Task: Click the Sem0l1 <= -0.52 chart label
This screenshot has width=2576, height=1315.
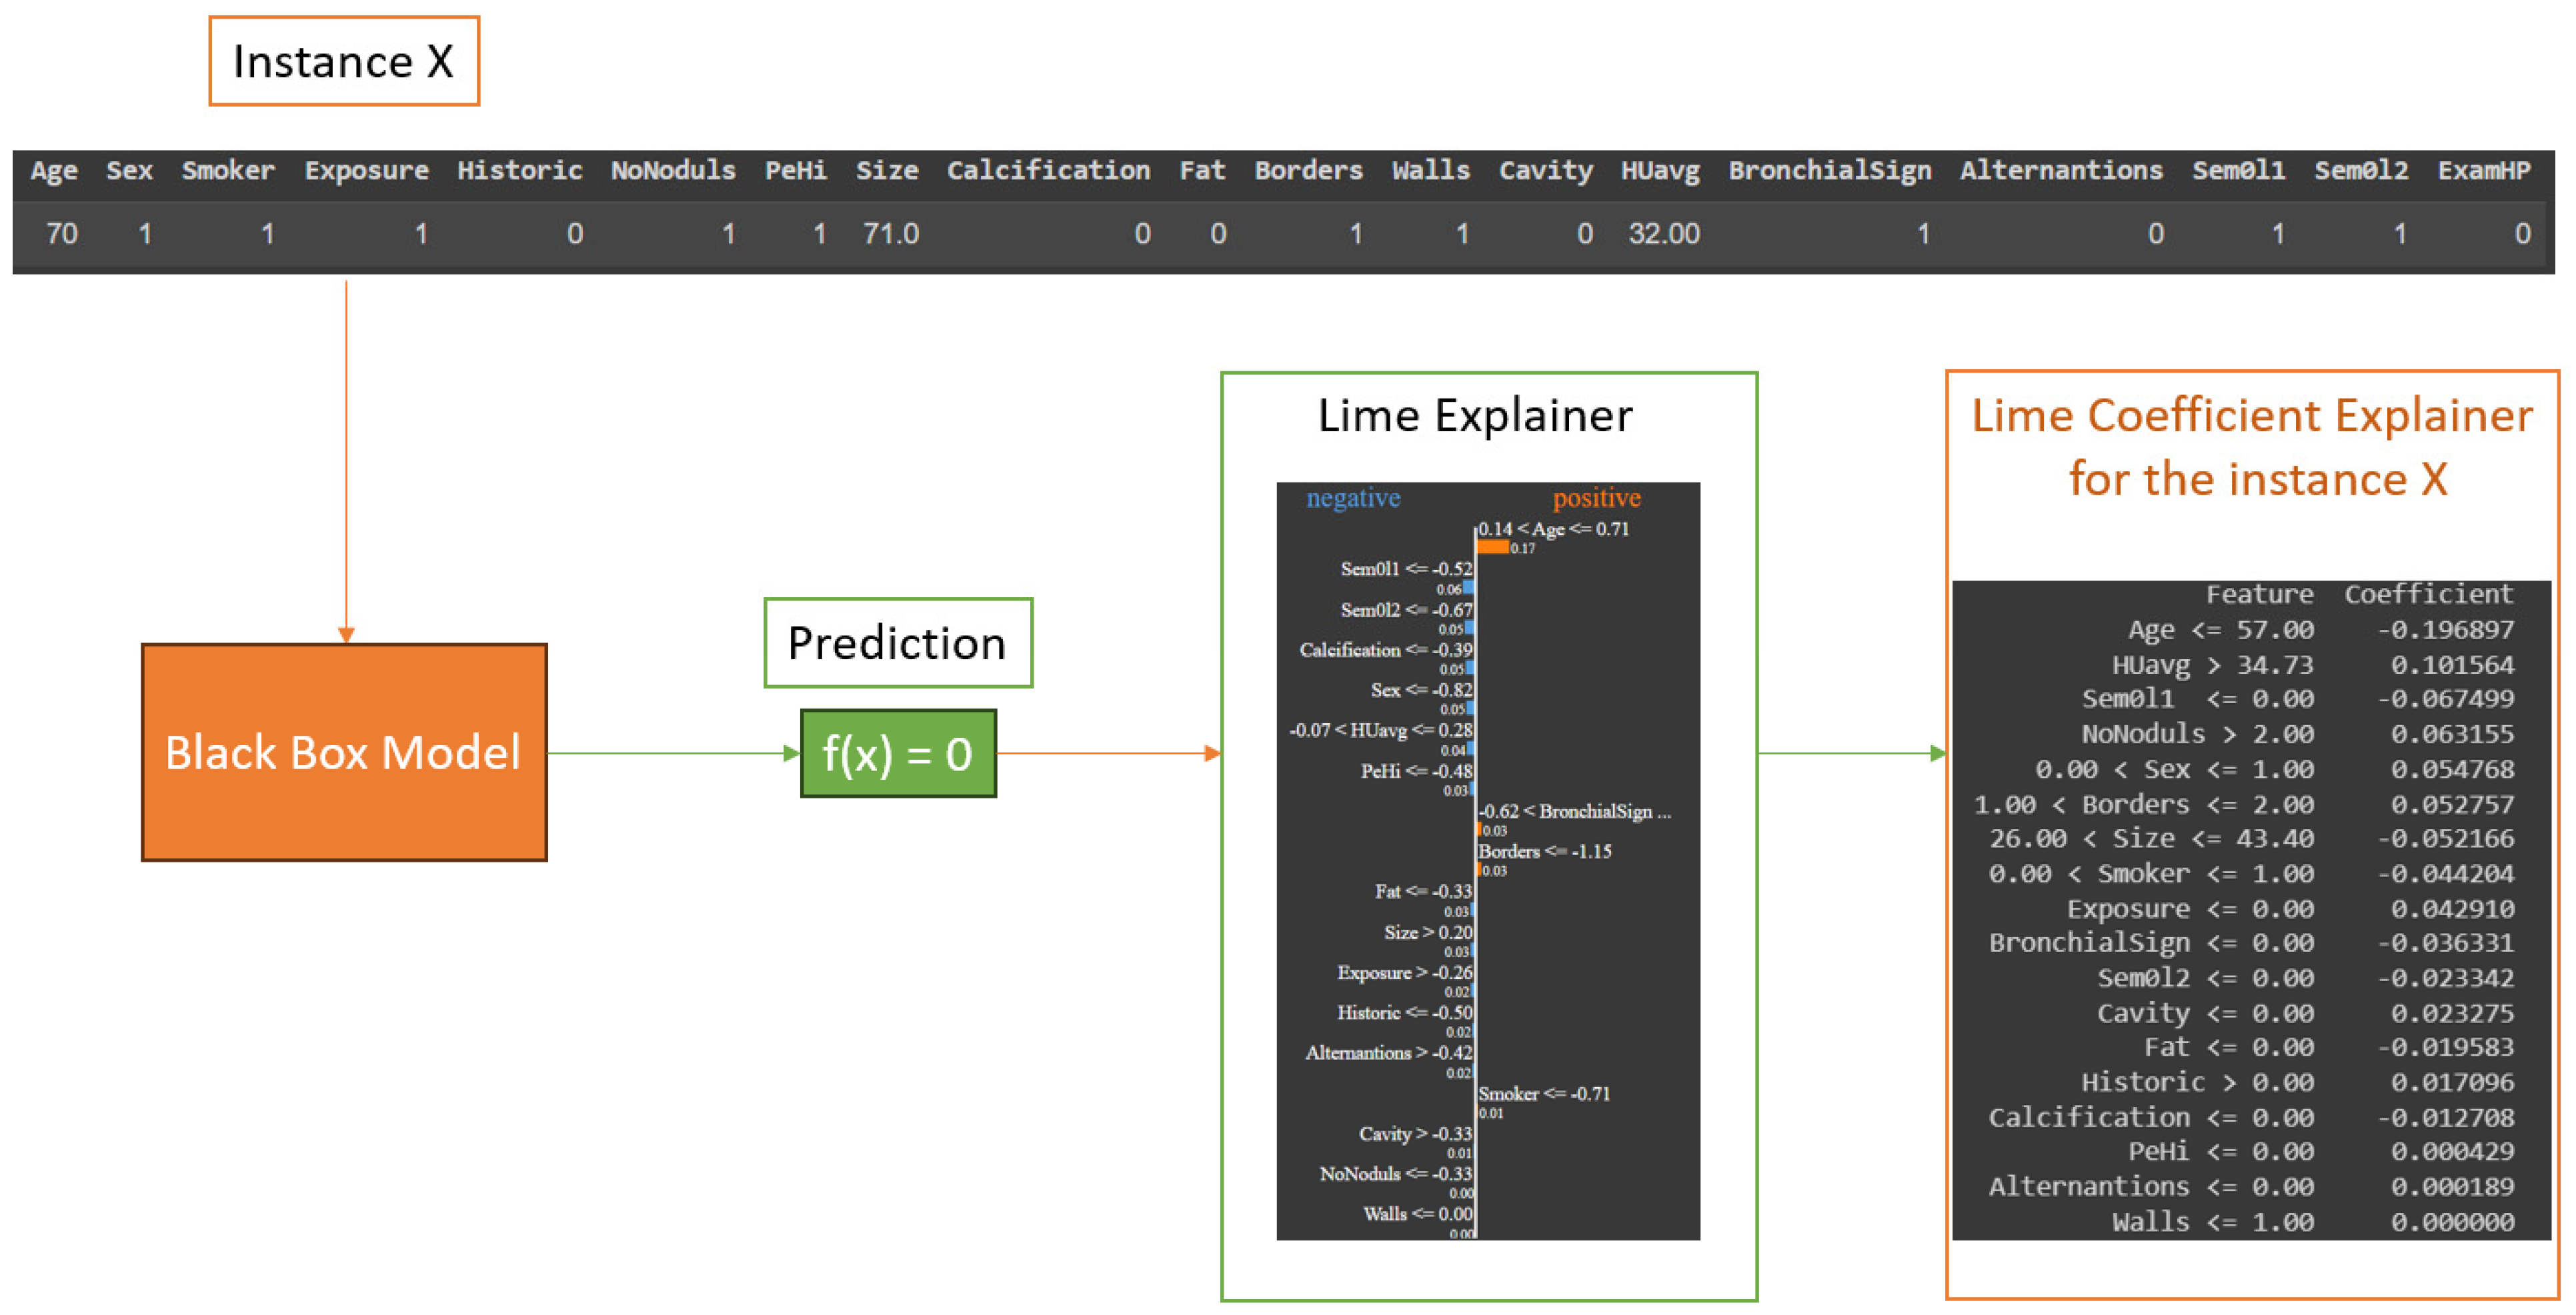Action: click(1405, 569)
